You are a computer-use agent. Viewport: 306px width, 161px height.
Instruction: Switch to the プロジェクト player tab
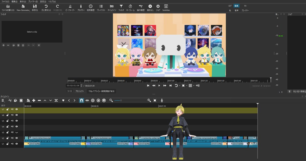coord(80,91)
